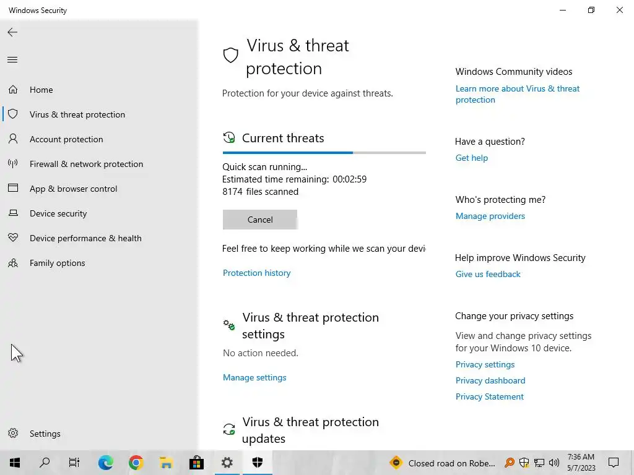Open the Home menu item

(x=41, y=90)
